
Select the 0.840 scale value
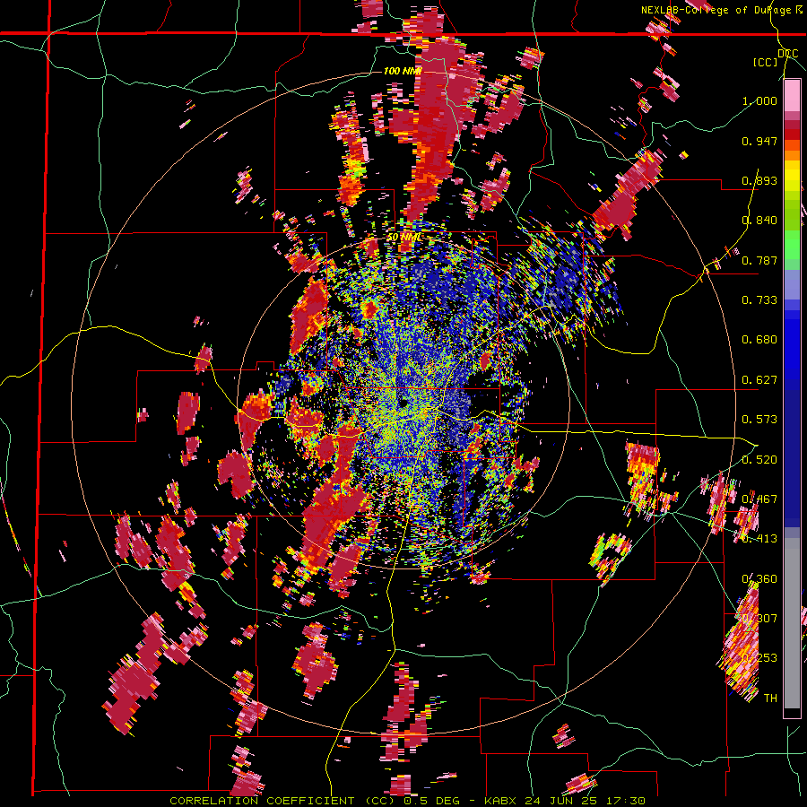pos(759,221)
